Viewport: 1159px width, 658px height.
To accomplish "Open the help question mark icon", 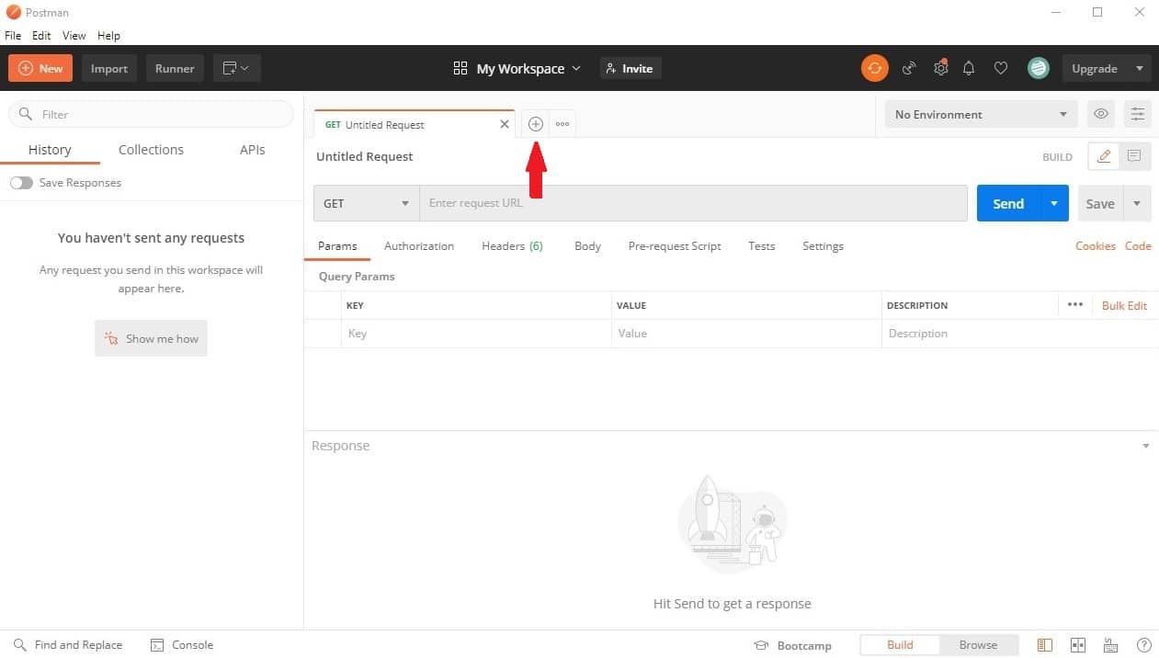I will (x=1143, y=645).
